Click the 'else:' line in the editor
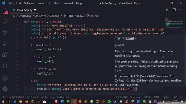The image size is (186, 104). 35,81
